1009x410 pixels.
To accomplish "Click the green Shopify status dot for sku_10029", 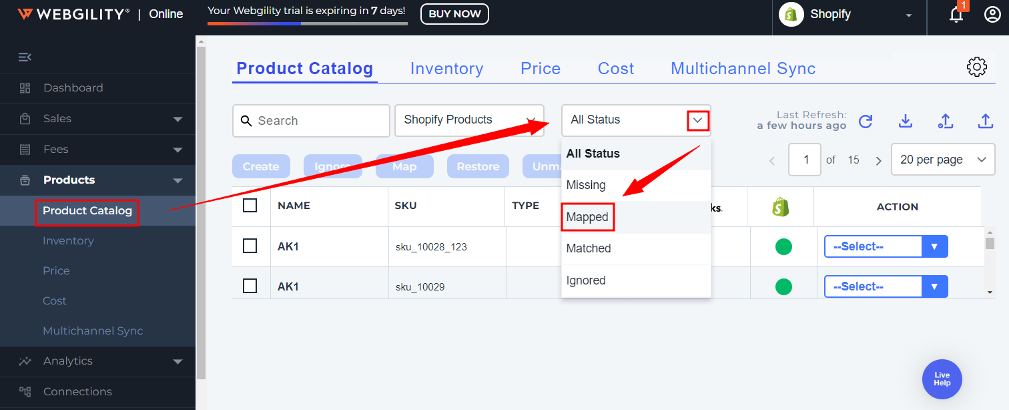I will pyautogui.click(x=783, y=287).
